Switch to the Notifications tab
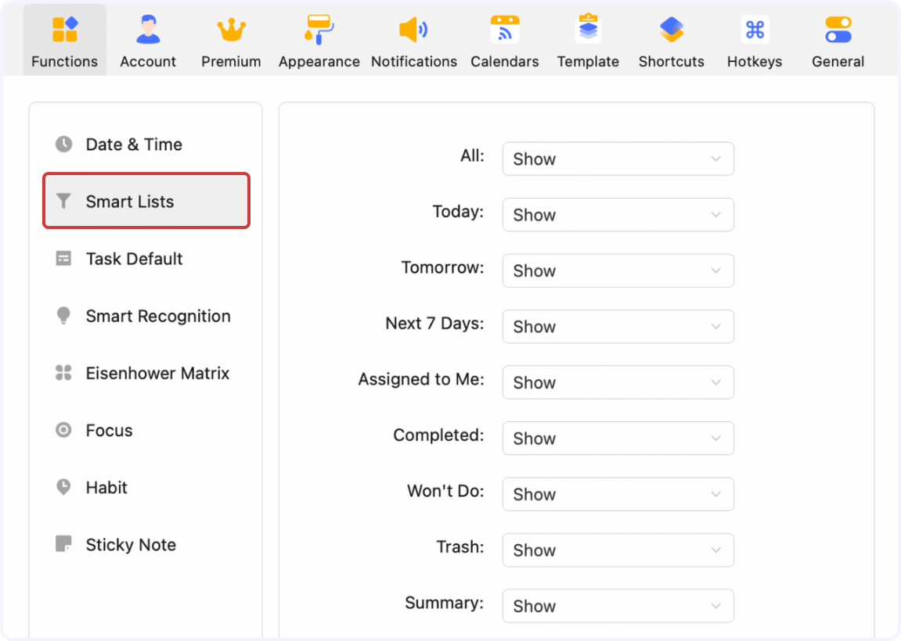The height and width of the screenshot is (641, 901). point(413,39)
